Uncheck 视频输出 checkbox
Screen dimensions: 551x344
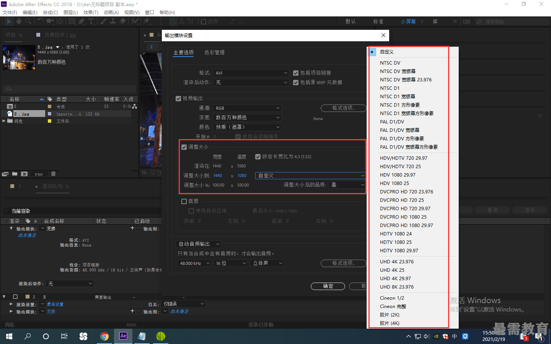click(x=178, y=99)
